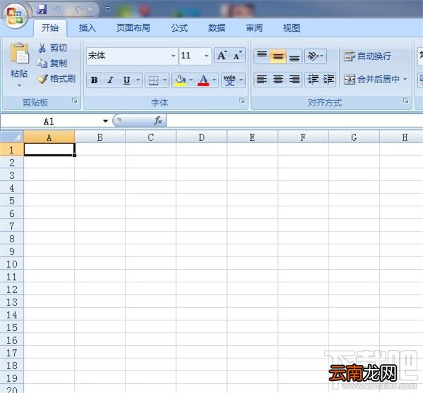Click the Name Box showing A1
Screen dimensions: 423x393
51,121
